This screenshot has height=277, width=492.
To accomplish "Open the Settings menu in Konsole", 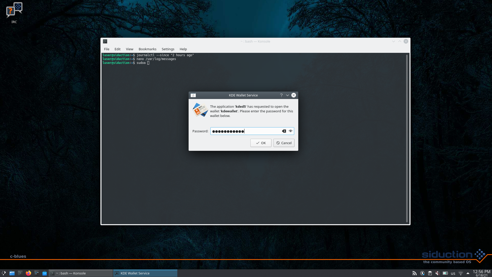I will 168,49.
